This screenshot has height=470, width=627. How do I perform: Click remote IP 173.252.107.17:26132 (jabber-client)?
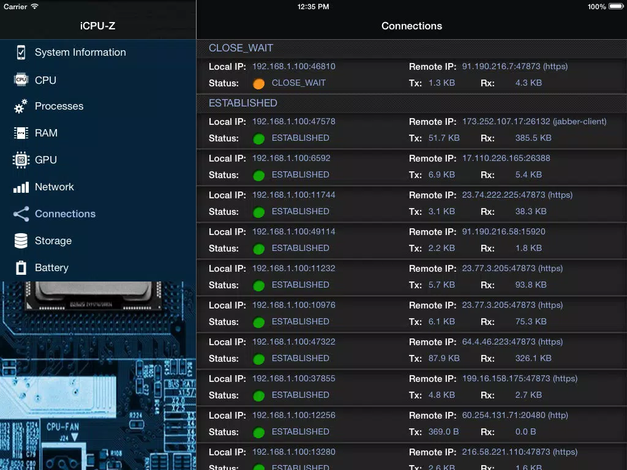[x=534, y=122]
